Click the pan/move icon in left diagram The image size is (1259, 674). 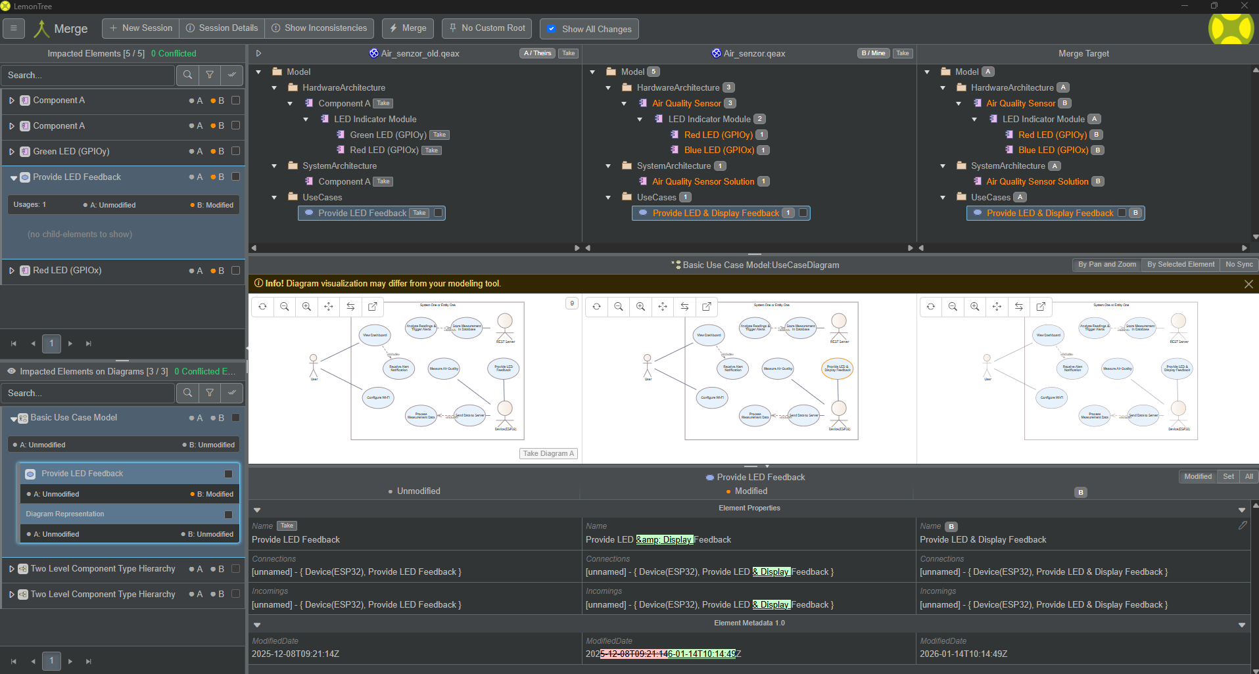tap(329, 307)
